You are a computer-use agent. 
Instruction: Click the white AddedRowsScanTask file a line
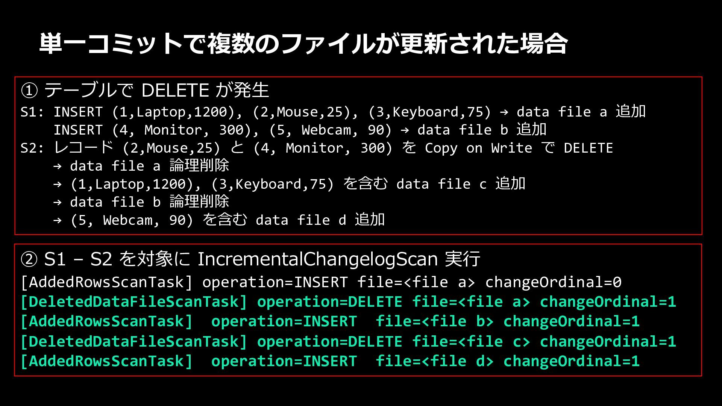point(321,282)
